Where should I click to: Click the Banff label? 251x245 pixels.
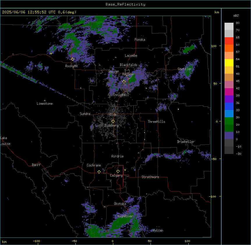point(36,165)
